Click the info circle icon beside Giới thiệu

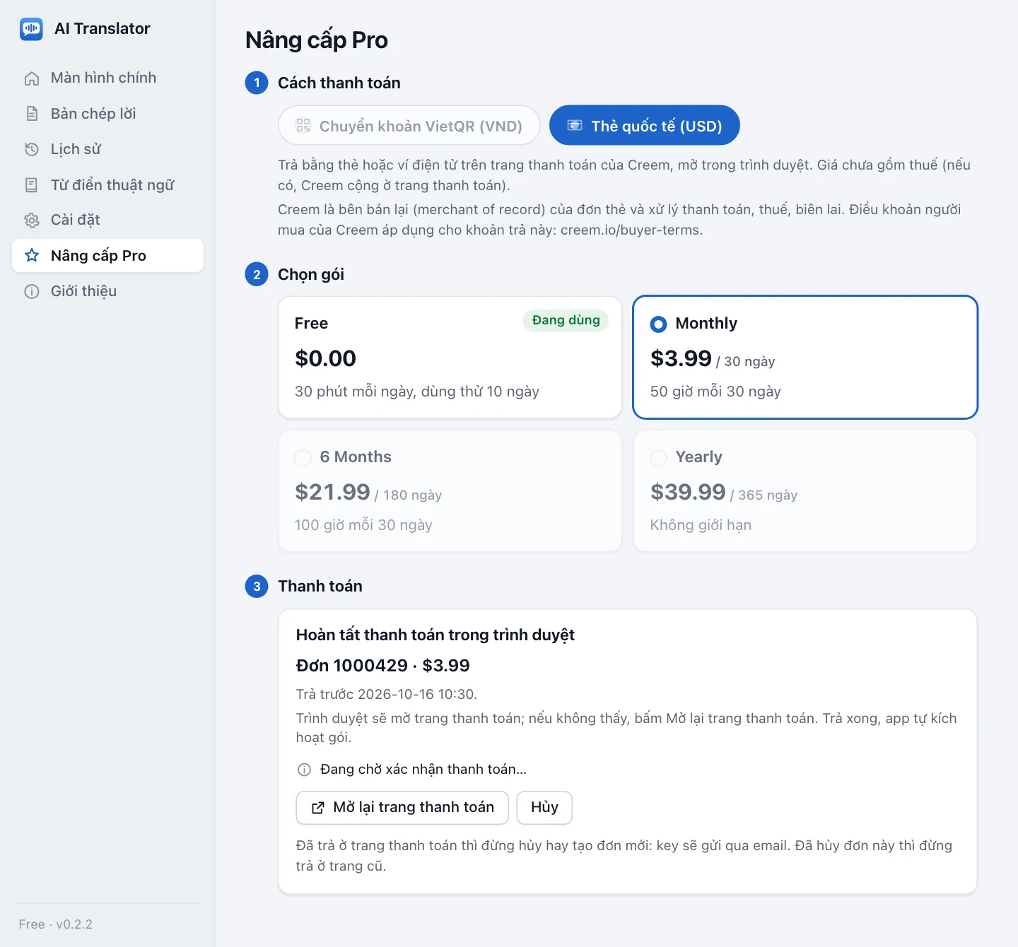(x=32, y=291)
